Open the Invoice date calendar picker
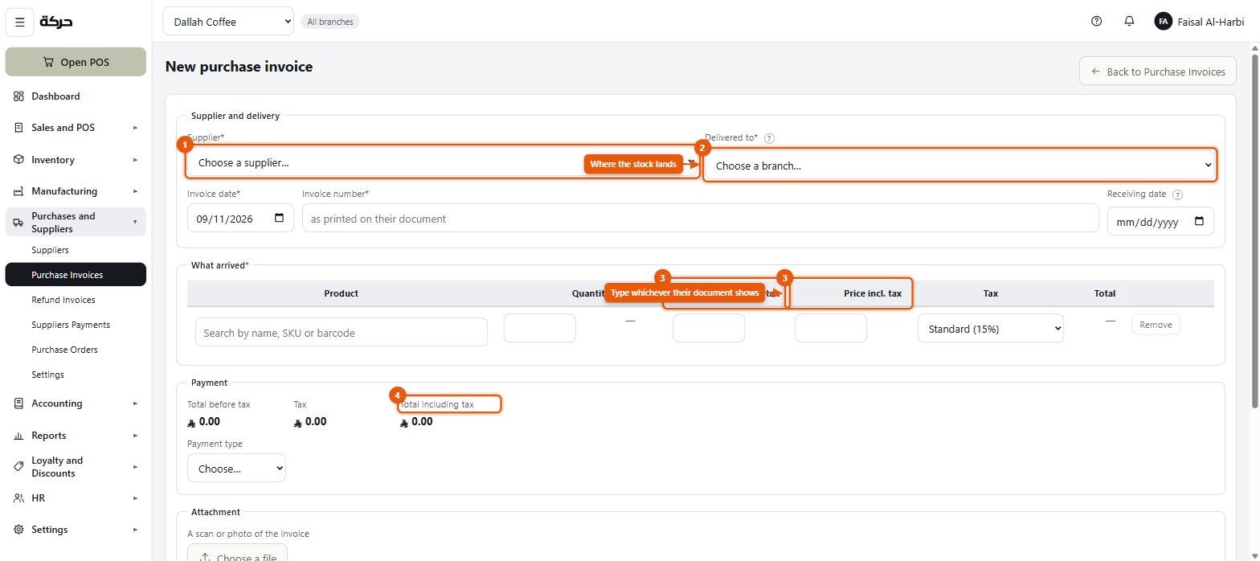The width and height of the screenshot is (1260, 561). tap(279, 219)
